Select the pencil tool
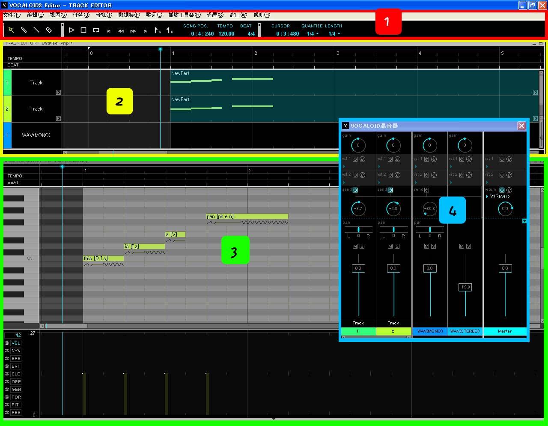The width and height of the screenshot is (548, 426). coord(24,30)
